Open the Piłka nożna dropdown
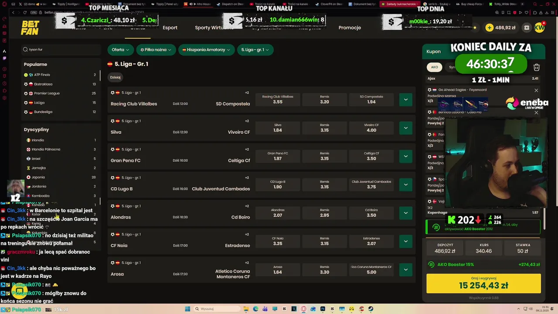Viewport: 558px width, 314px height. coord(156,50)
